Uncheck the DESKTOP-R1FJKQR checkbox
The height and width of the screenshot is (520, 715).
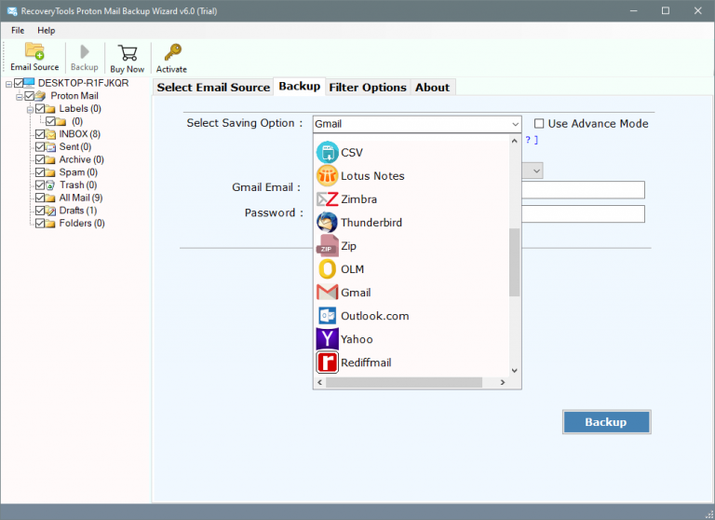(19, 83)
